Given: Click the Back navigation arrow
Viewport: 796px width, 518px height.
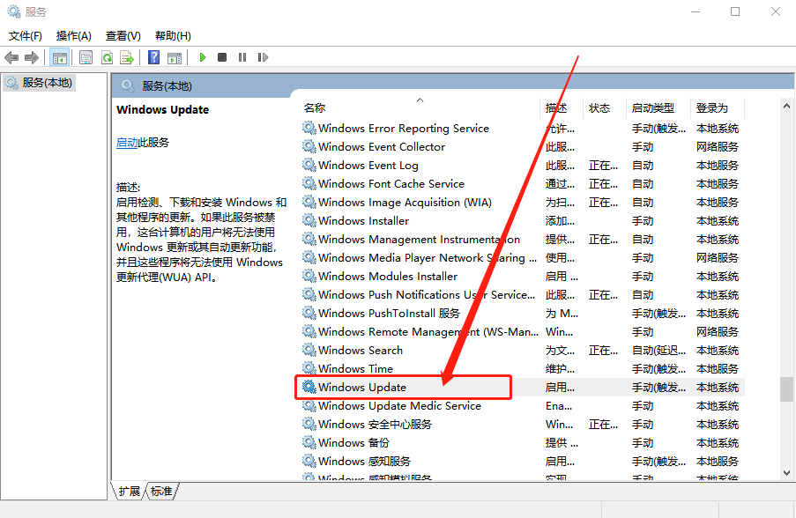Looking at the screenshot, I should tap(11, 56).
